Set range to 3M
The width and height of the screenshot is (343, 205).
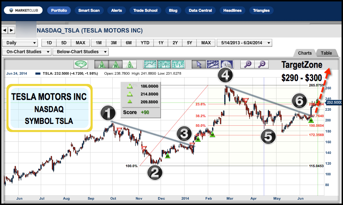point(113,43)
